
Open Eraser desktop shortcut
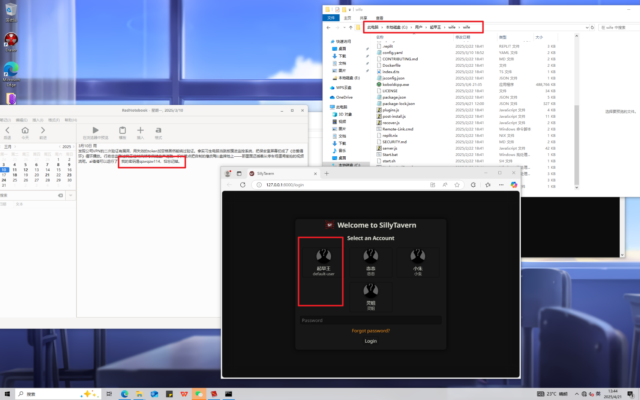11,42
